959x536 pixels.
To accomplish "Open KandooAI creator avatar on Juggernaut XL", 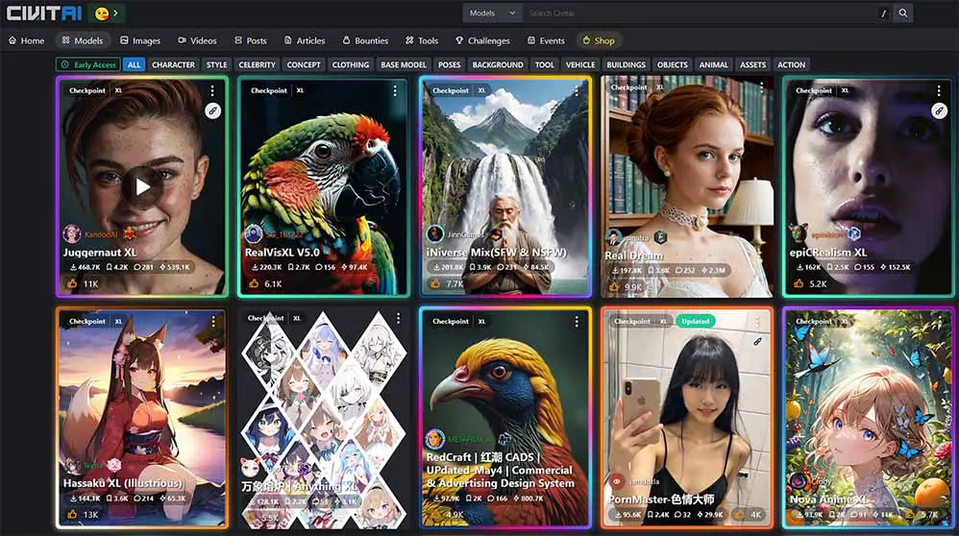I will click(71, 233).
